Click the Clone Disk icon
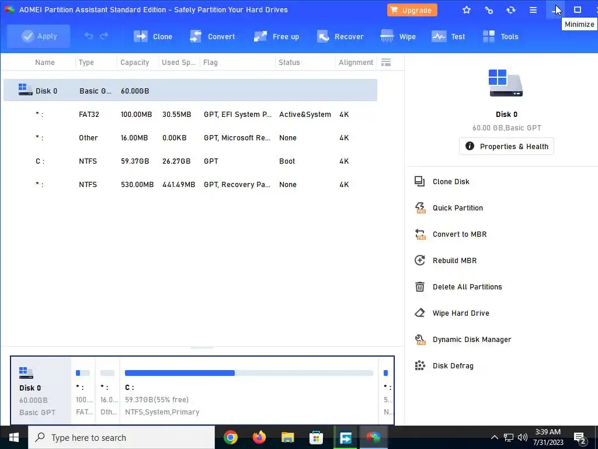Screen dimensions: 598x449 [x=419, y=181]
